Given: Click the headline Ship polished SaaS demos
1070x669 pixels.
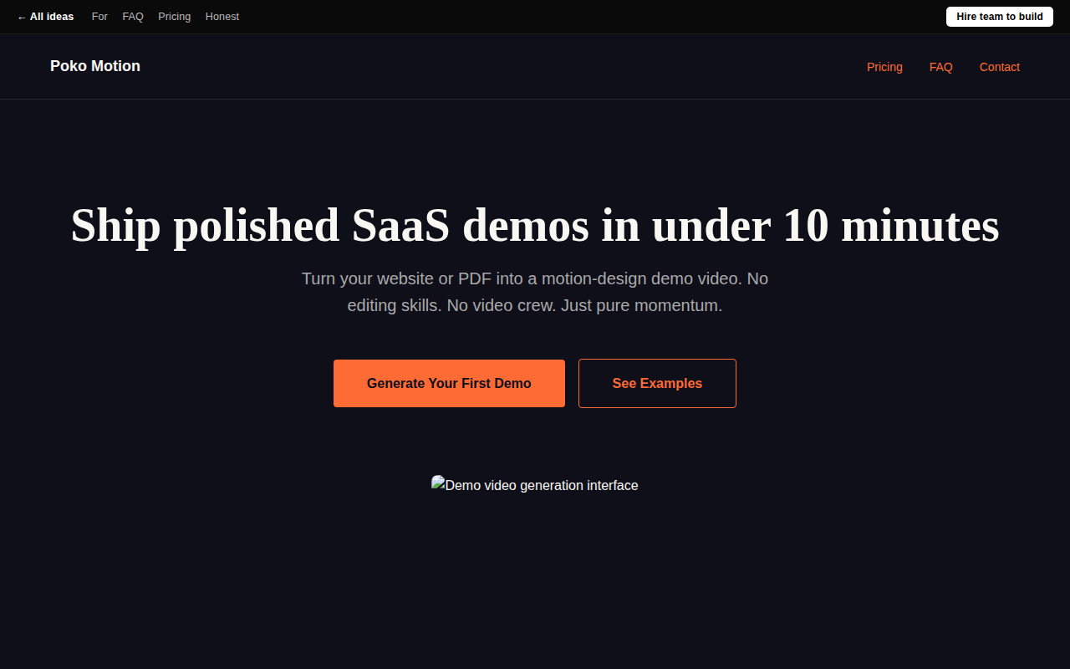Looking at the screenshot, I should point(535,226).
